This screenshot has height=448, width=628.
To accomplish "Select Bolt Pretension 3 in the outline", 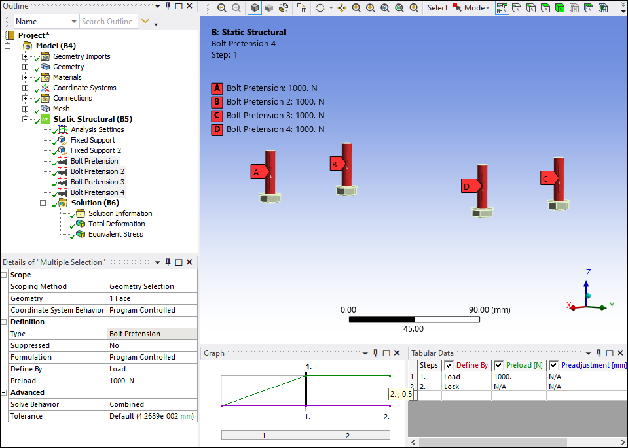I will 96,182.
